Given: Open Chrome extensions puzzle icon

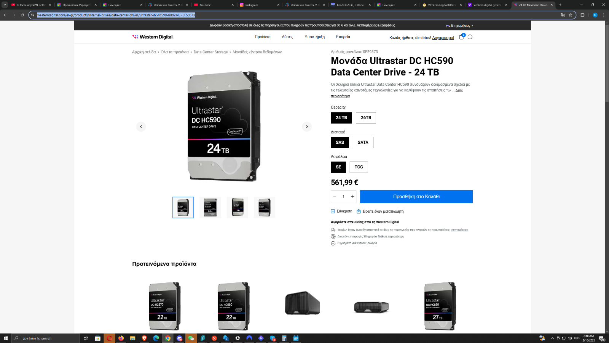Looking at the screenshot, I should (582, 15).
